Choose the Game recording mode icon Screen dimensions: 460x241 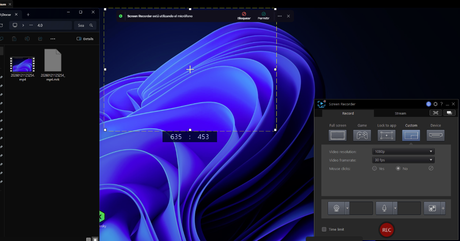[362, 135]
